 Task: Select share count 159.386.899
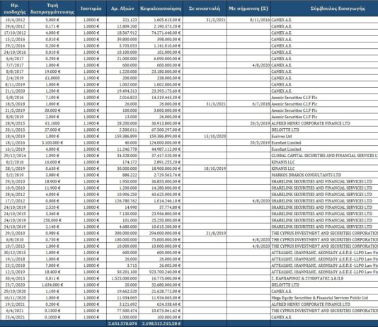(126, 137)
